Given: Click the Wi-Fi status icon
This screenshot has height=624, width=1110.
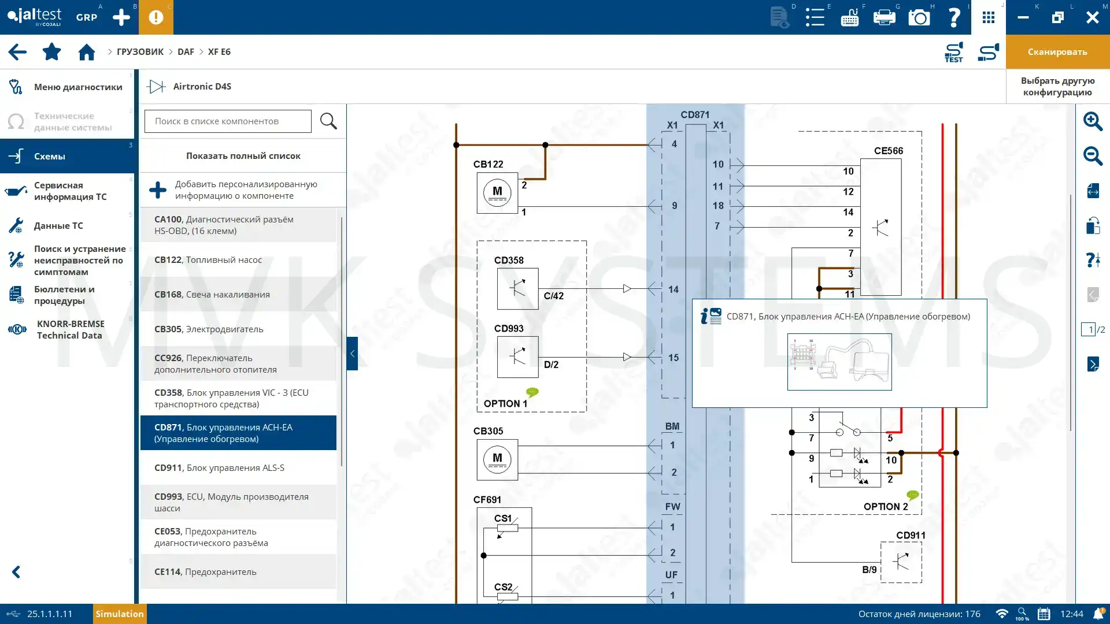Looking at the screenshot, I should pyautogui.click(x=1002, y=614).
